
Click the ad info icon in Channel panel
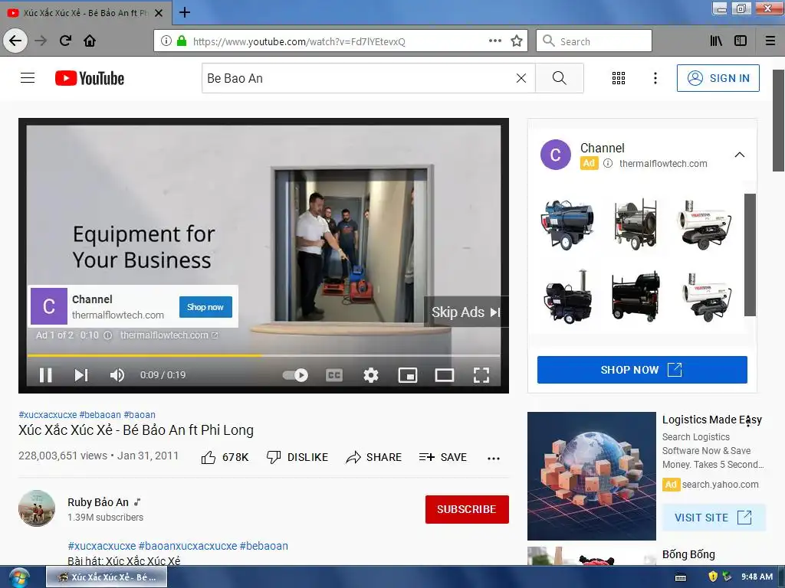point(608,164)
